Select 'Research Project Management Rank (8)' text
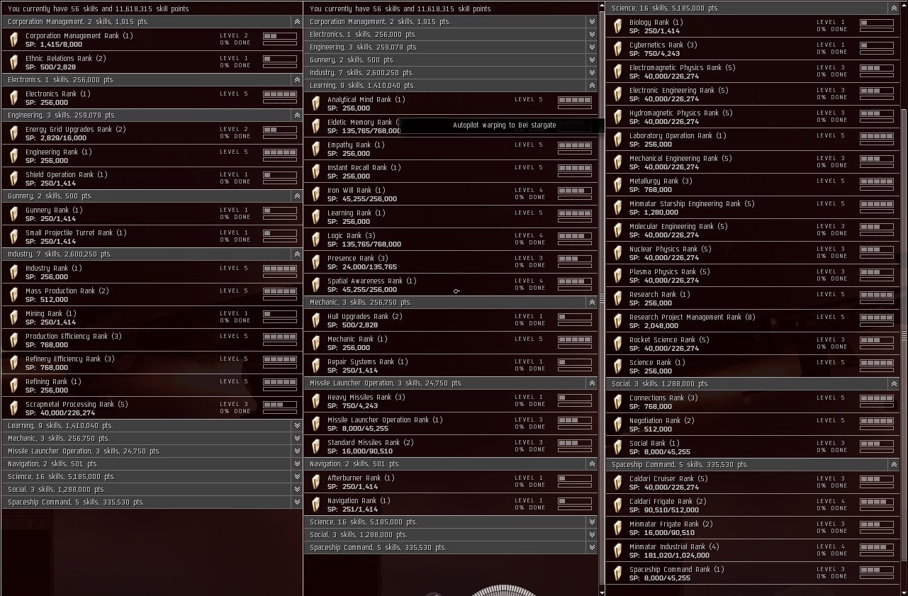This screenshot has width=908, height=596. coord(693,317)
